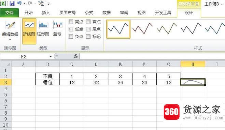Select column B header
Image resolution: width=225 pixels, height=130 pixels.
click(48, 64)
